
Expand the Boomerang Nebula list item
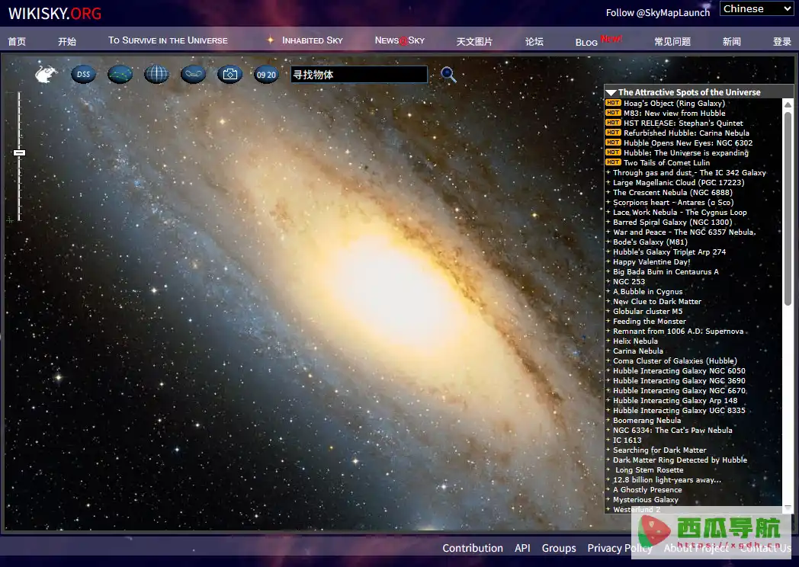[647, 420]
